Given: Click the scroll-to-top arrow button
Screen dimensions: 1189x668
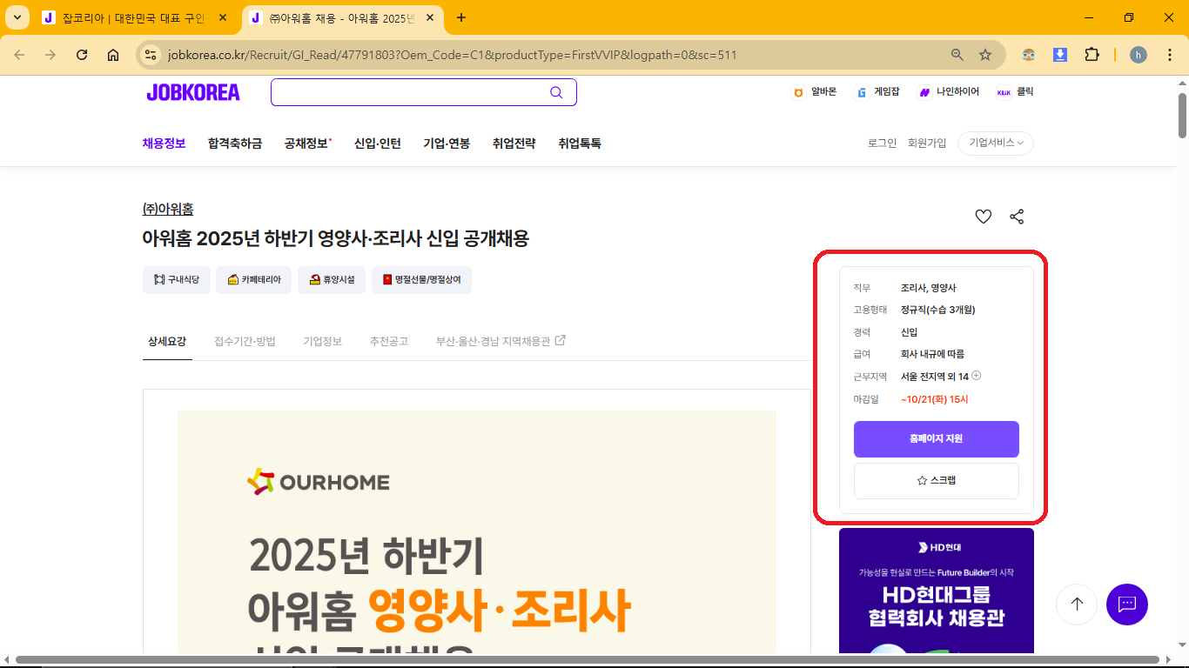Looking at the screenshot, I should click(1077, 604).
